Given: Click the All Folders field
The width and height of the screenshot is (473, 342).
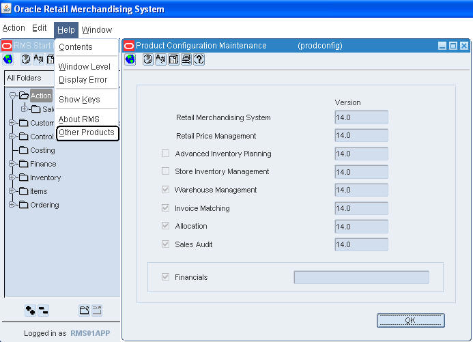Looking at the screenshot, I should tap(30, 78).
